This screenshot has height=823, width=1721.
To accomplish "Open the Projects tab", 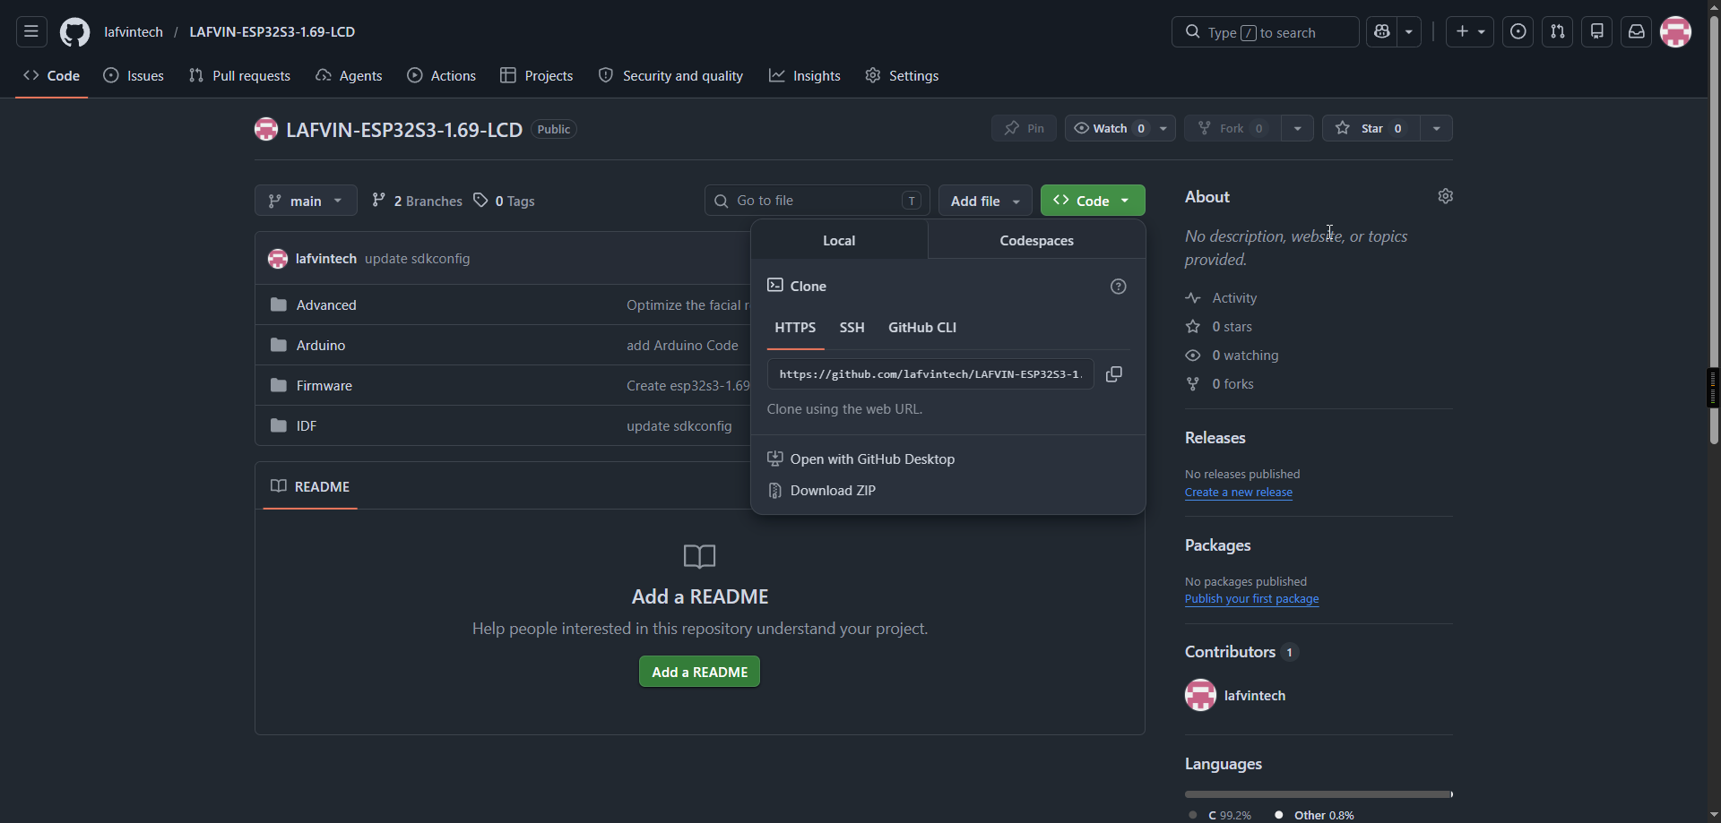I will point(536,76).
